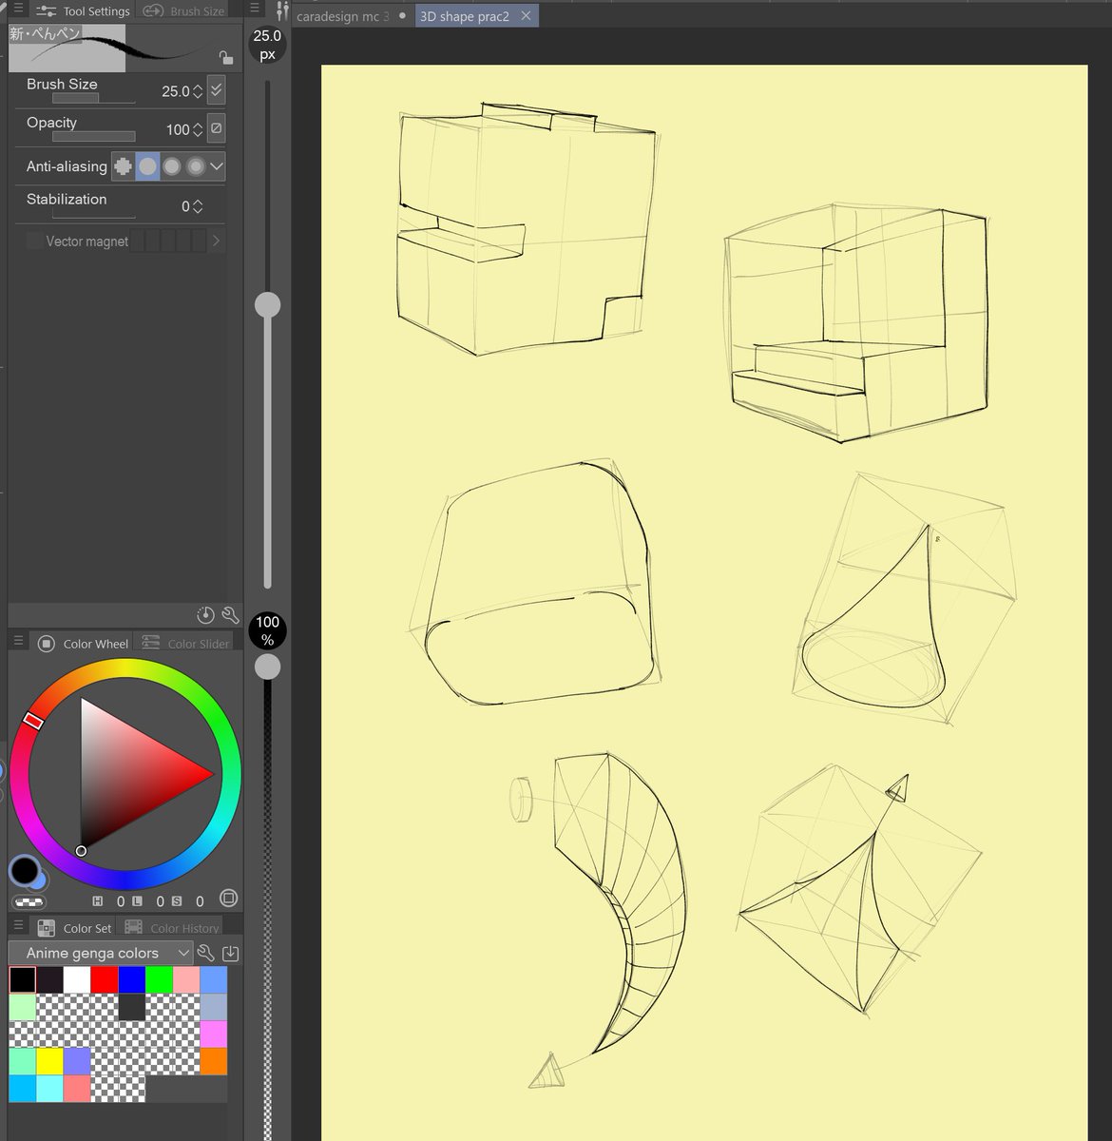
Task: Open the Color Wheel panel menu
Action: (x=18, y=642)
